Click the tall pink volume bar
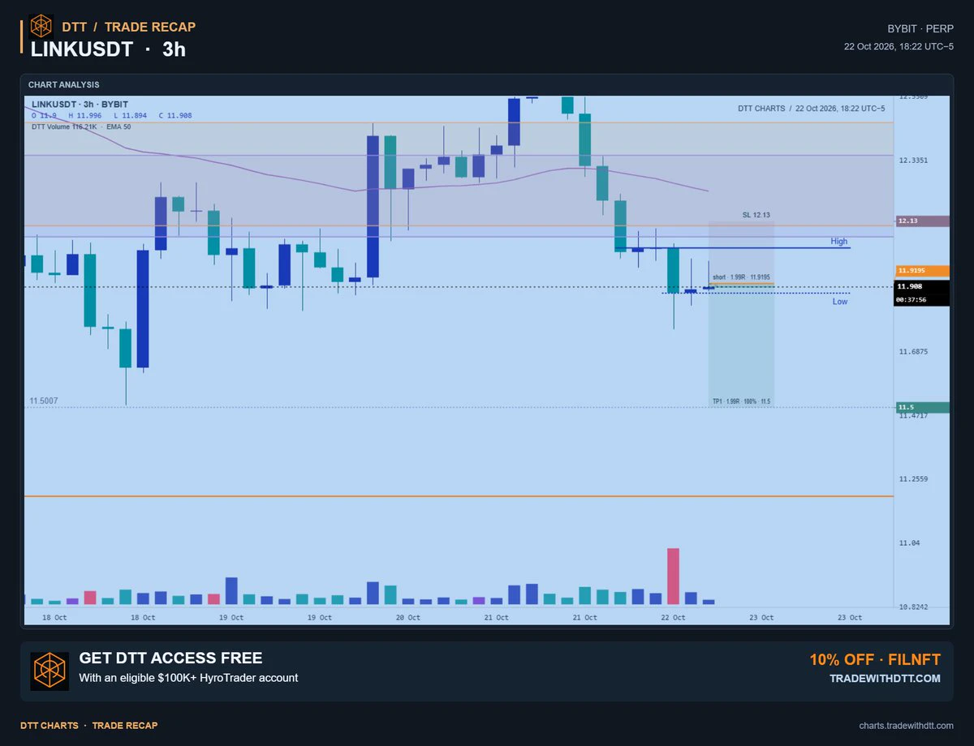 click(x=673, y=577)
